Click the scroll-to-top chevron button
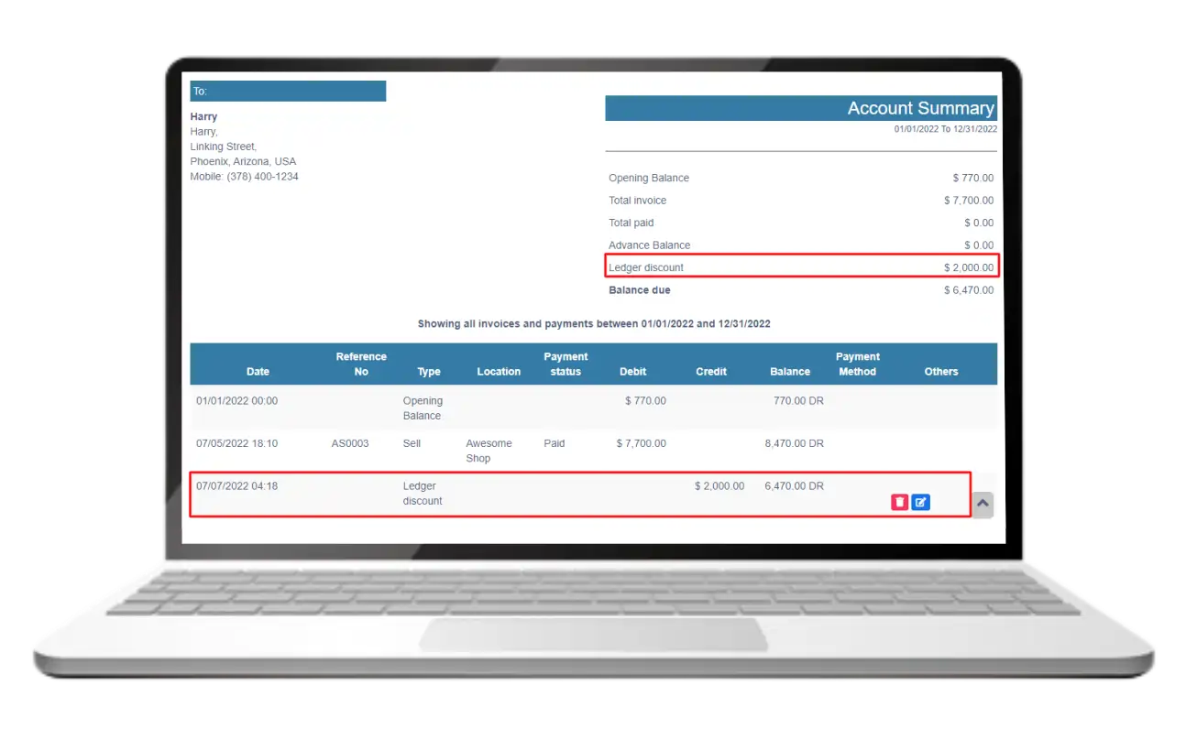The image size is (1197, 729). [983, 504]
